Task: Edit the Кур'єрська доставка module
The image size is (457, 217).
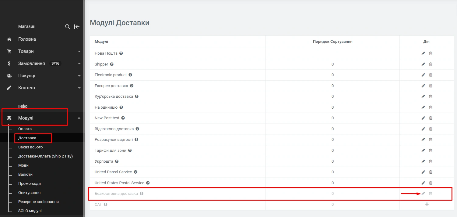Action: coord(423,97)
